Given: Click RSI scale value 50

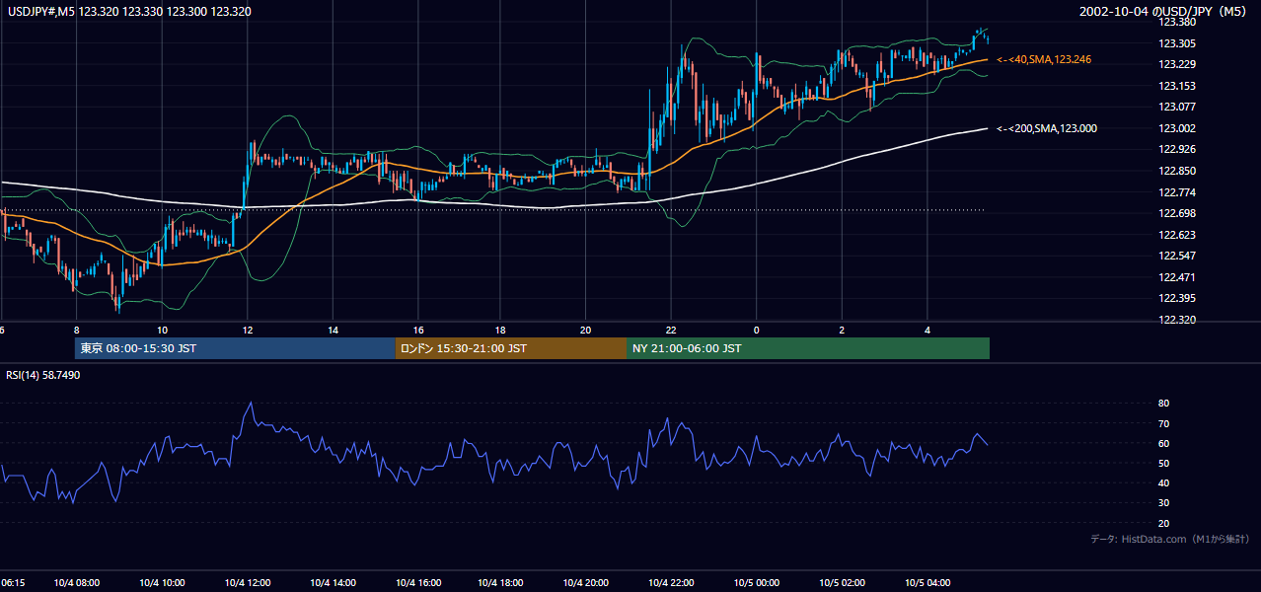Looking at the screenshot, I should point(1163,463).
